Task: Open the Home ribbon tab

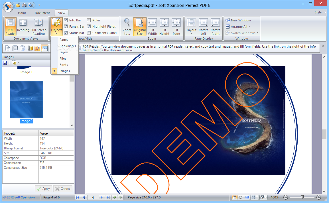Action: click(x=22, y=13)
